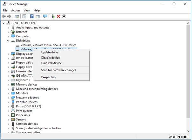Click the Properties sheet toolbar icon
The width and height of the screenshot is (192, 140).
[24, 16]
